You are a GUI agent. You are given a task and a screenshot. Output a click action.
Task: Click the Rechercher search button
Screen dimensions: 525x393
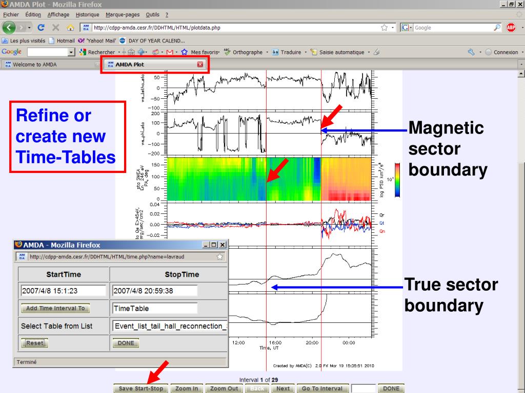point(97,52)
